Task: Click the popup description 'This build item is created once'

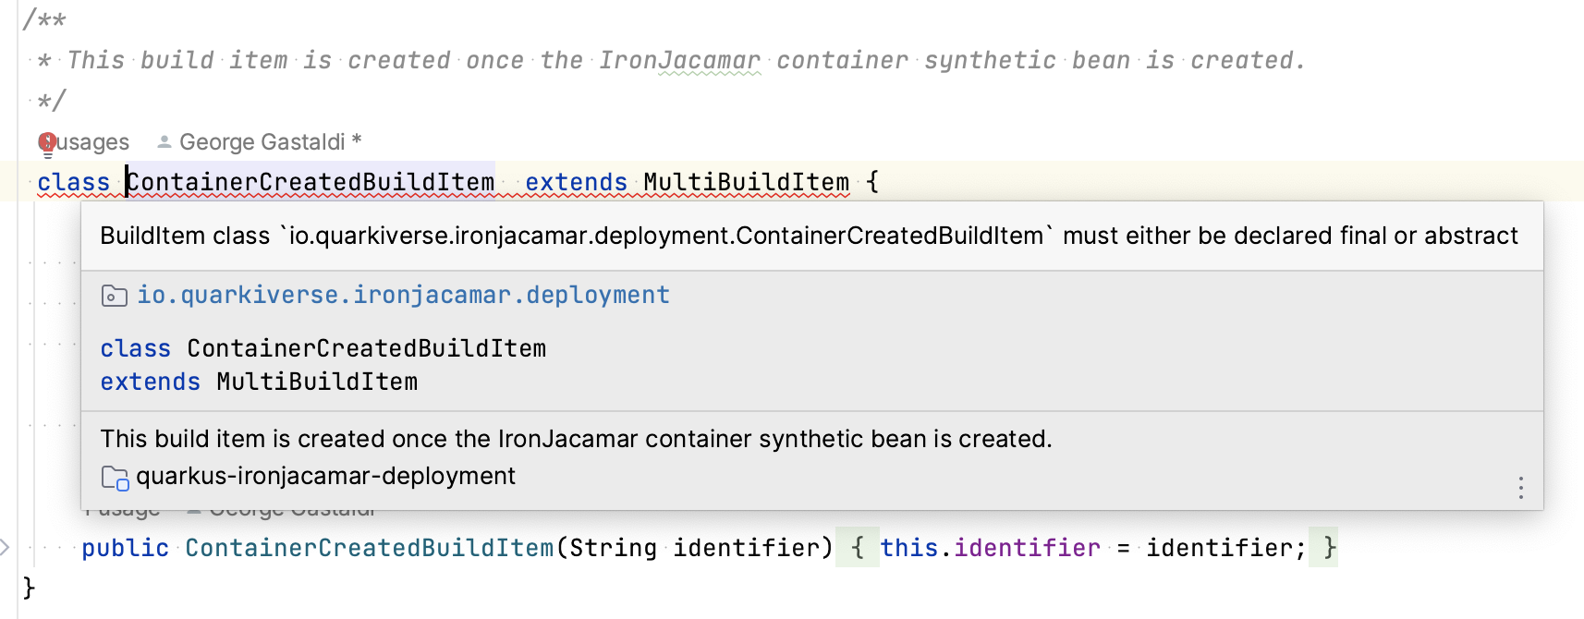Action: click(577, 439)
